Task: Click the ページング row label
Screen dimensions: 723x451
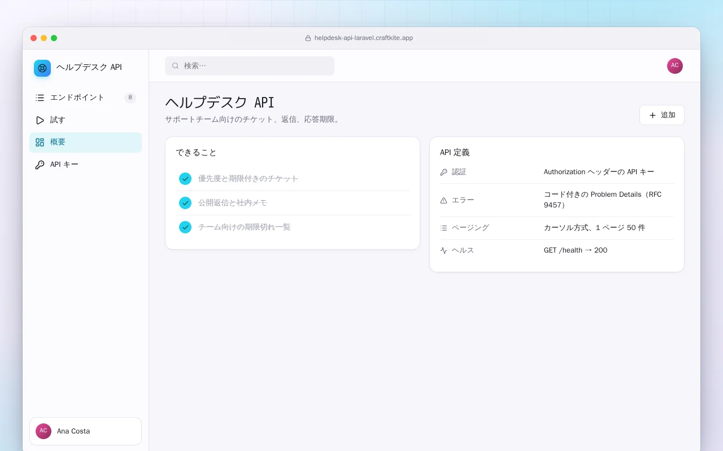Action: point(471,228)
